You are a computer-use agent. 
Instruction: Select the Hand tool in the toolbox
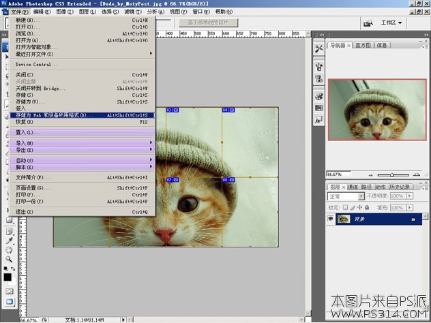[9, 249]
